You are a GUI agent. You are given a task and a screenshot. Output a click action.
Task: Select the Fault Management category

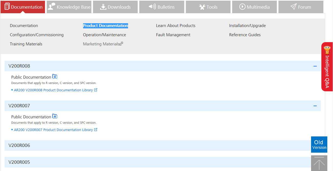pos(173,35)
